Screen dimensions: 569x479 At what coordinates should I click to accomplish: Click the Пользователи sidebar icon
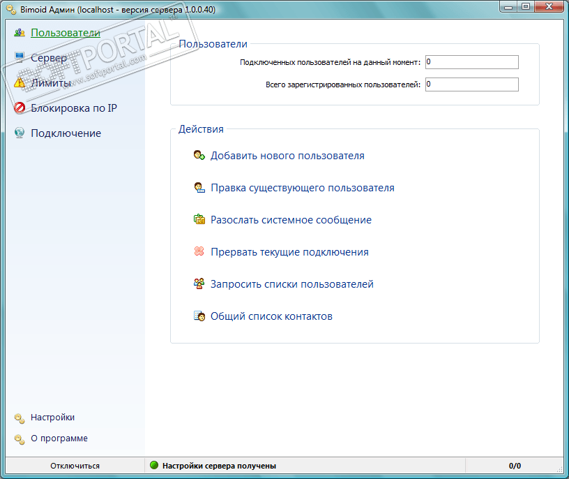[x=20, y=33]
